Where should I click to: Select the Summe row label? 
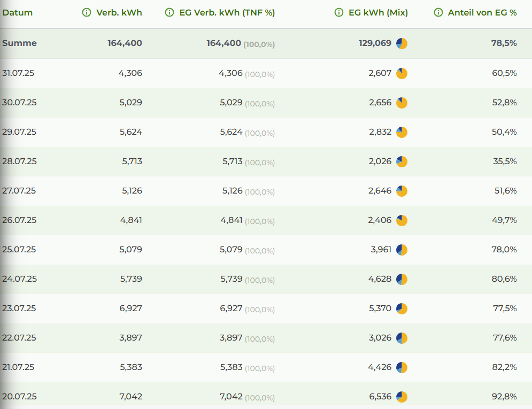point(19,43)
